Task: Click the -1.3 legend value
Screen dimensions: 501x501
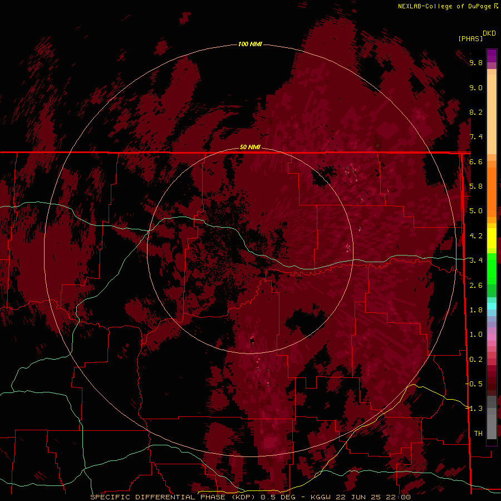Action: pyautogui.click(x=475, y=409)
